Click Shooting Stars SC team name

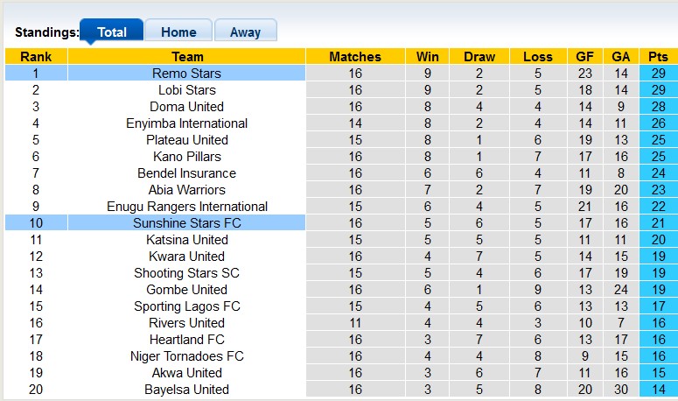pos(186,273)
